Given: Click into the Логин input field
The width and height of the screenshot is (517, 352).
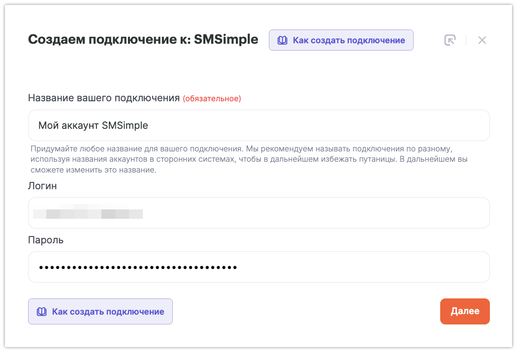Looking at the screenshot, I should [258, 213].
